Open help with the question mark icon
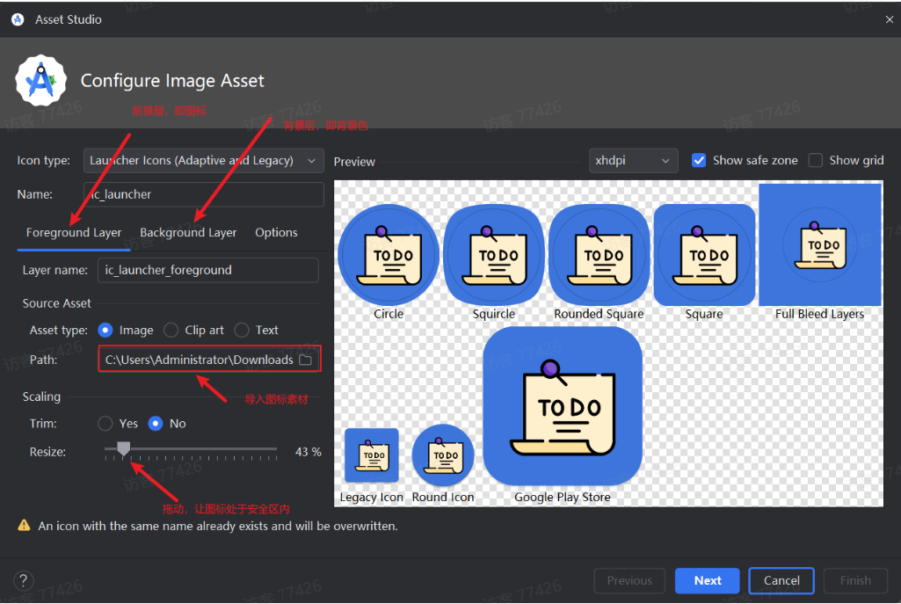The height and width of the screenshot is (604, 901). pyautogui.click(x=24, y=580)
